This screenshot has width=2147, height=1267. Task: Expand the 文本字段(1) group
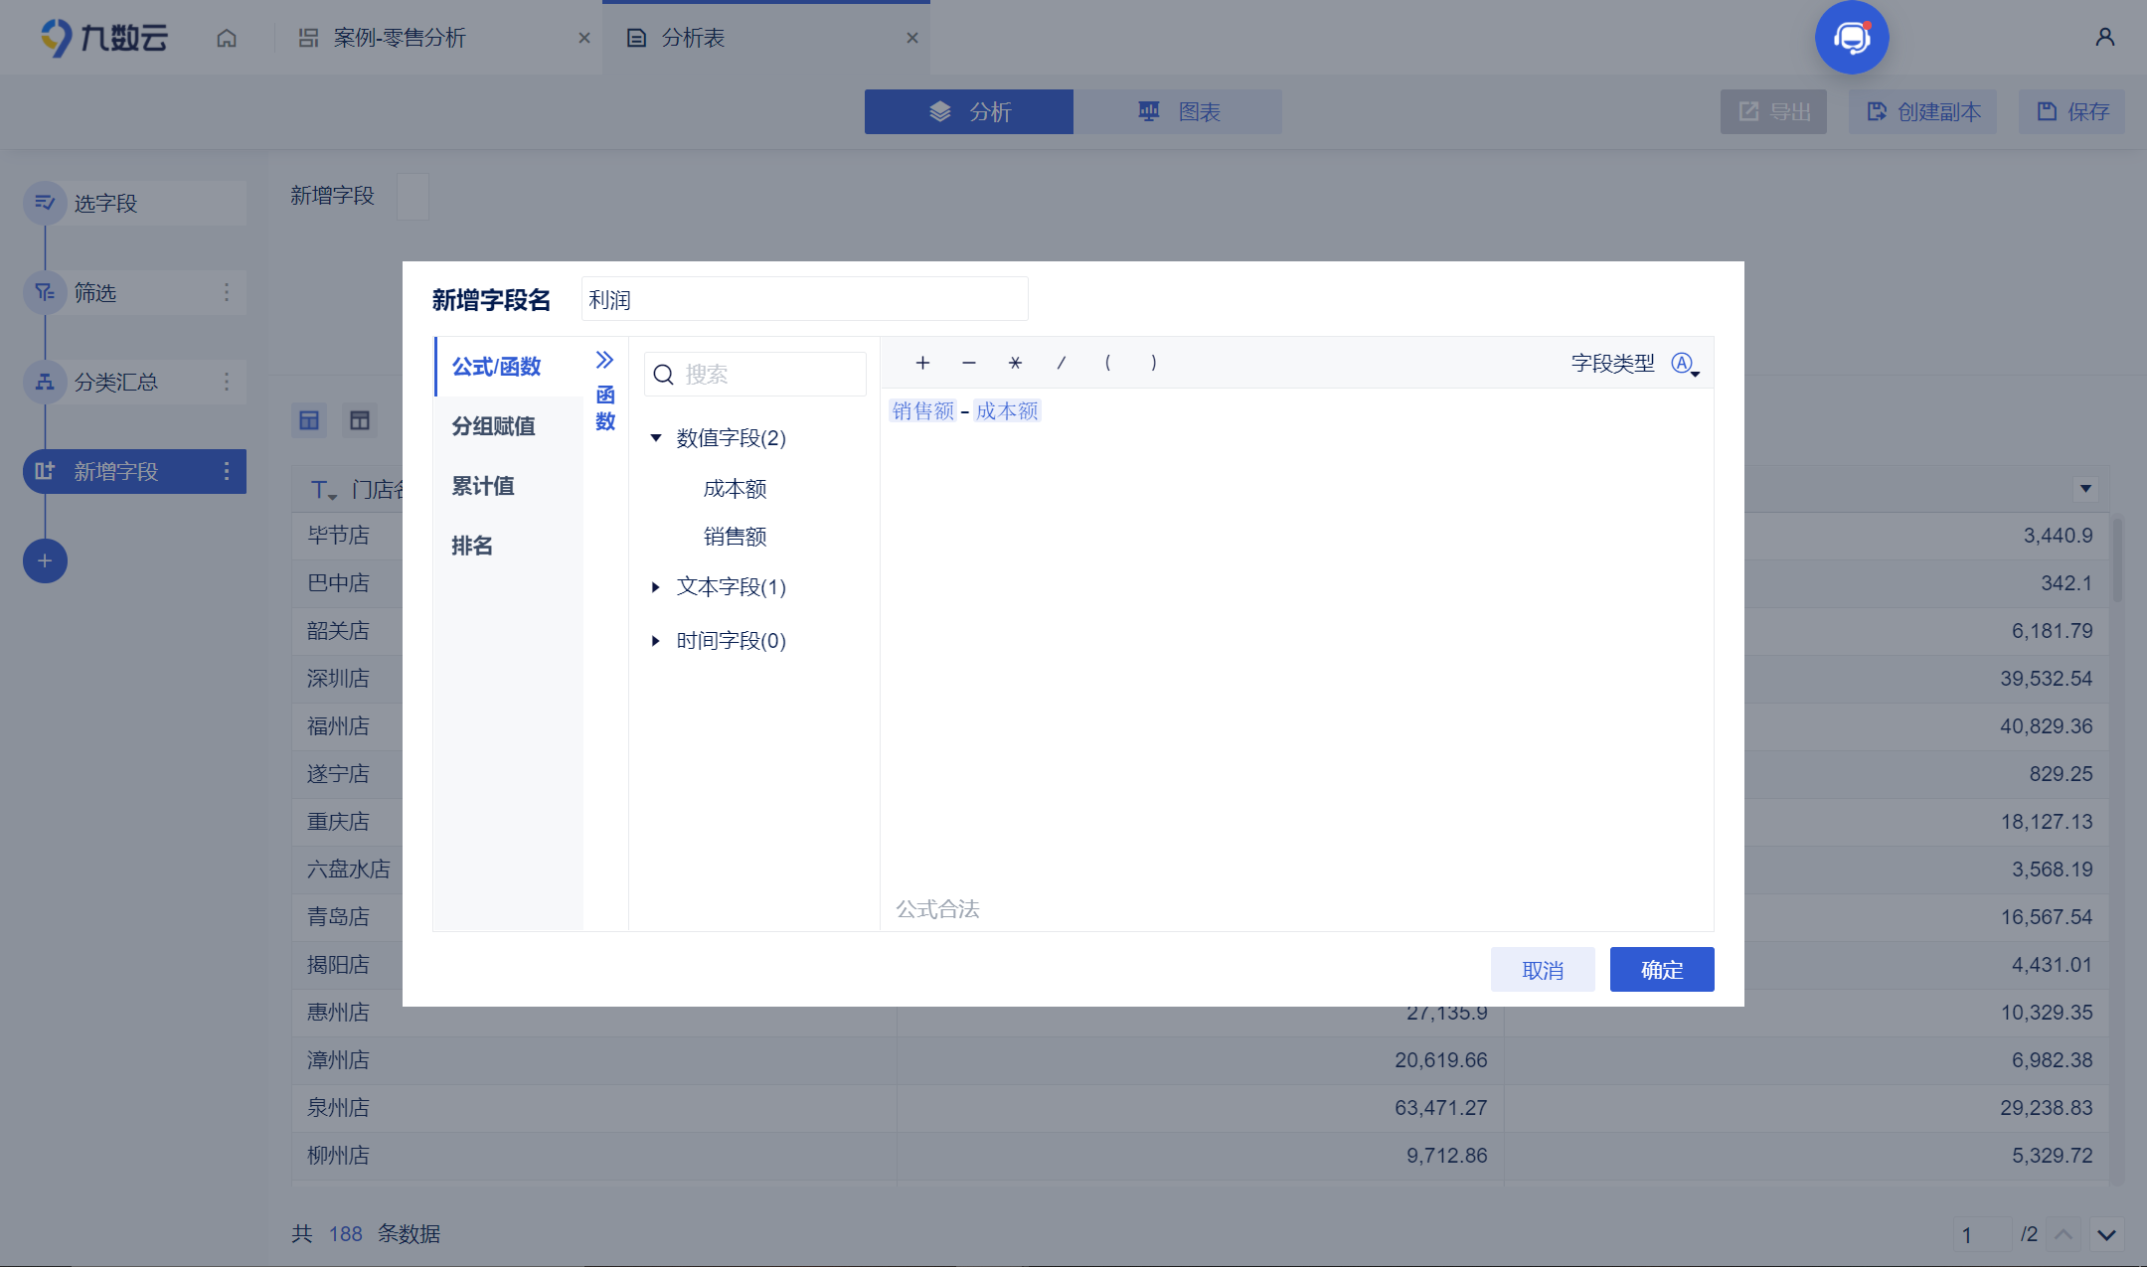click(x=656, y=587)
